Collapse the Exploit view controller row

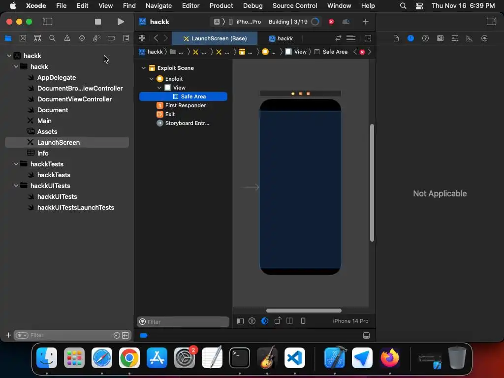coord(152,79)
